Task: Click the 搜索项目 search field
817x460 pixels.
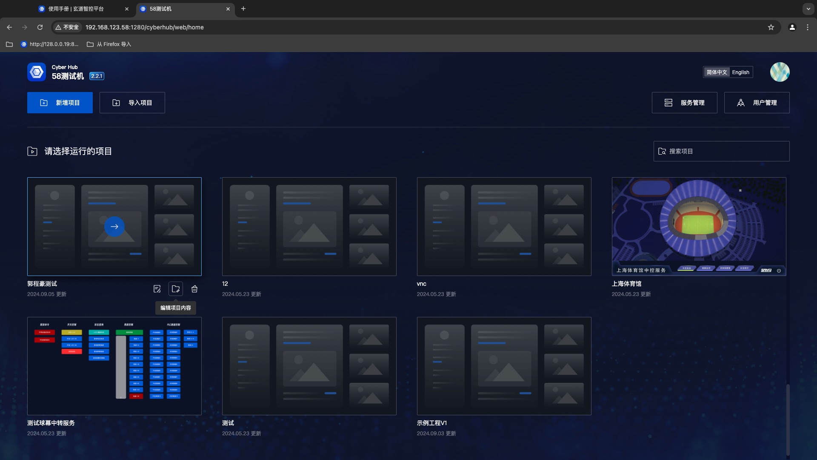Action: tap(721, 151)
